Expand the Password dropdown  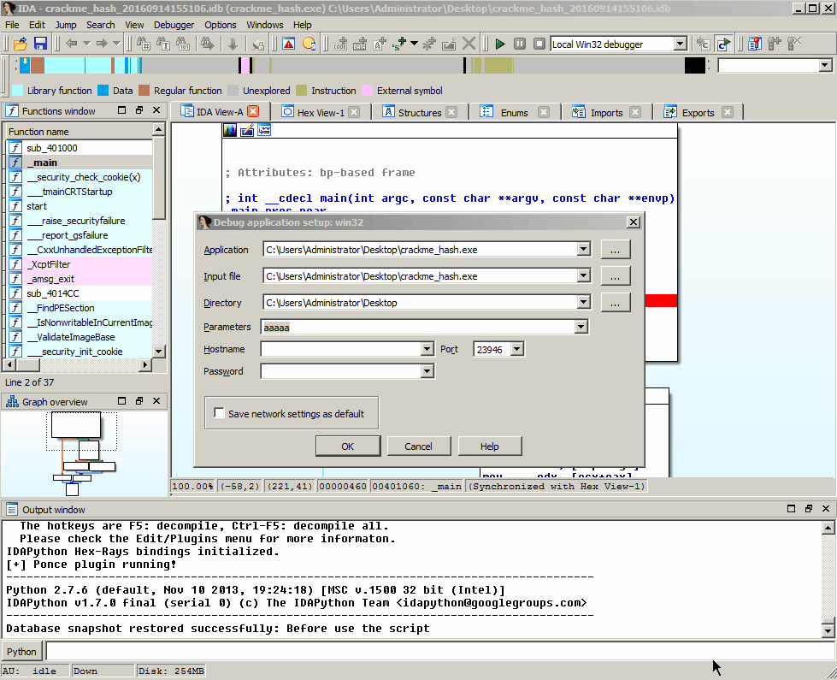click(x=427, y=371)
